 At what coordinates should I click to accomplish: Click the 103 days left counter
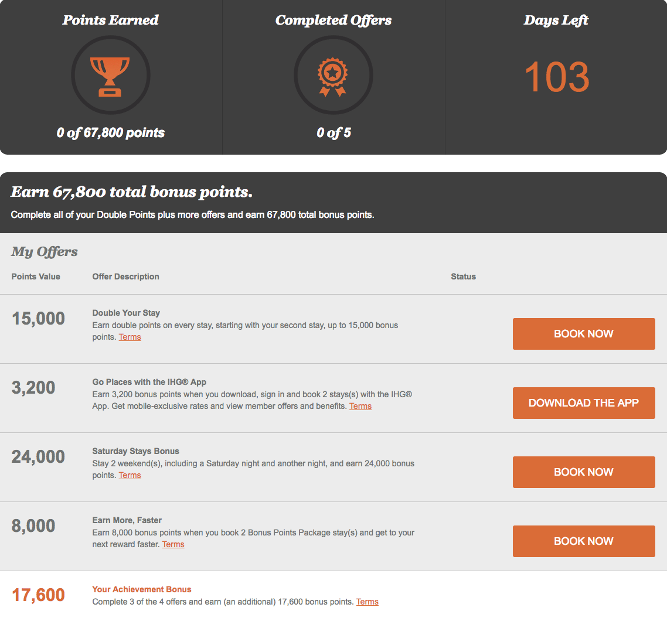[x=556, y=77]
